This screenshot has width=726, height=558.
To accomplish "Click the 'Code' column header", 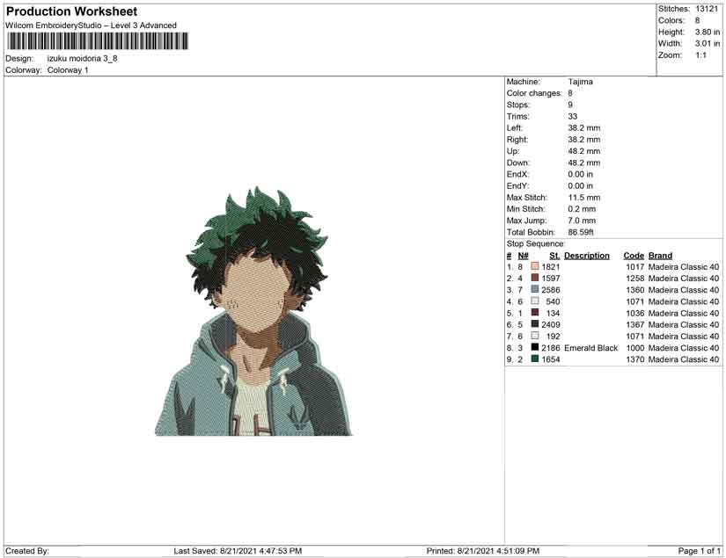I will pos(634,256).
